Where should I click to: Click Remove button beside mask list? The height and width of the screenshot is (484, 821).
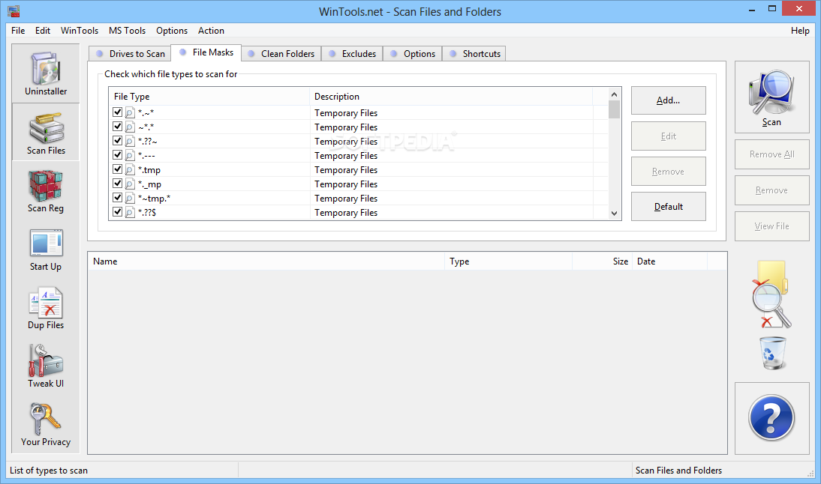(668, 172)
